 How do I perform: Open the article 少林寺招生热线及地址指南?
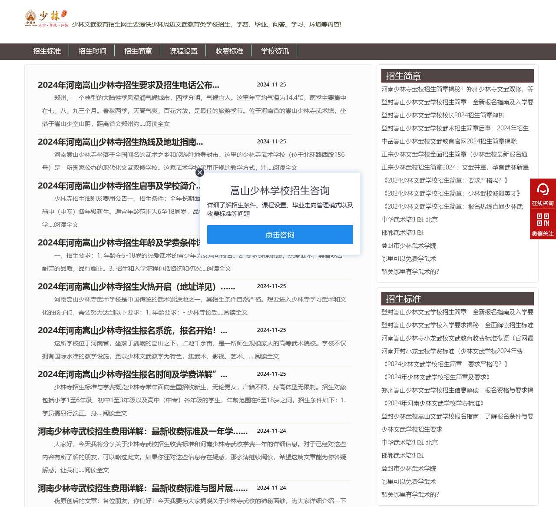click(x=120, y=142)
